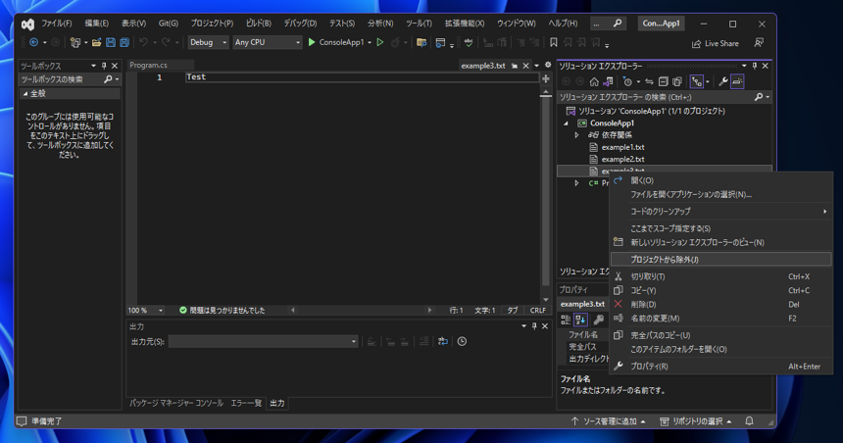Choose 開く(O) from context menu
The height and width of the screenshot is (443, 843).
click(720, 180)
